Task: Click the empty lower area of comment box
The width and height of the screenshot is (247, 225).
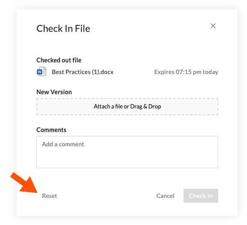Action: tap(127, 160)
